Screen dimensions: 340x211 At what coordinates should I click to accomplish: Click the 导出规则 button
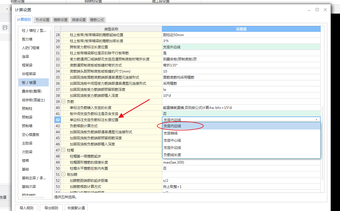click(51, 208)
